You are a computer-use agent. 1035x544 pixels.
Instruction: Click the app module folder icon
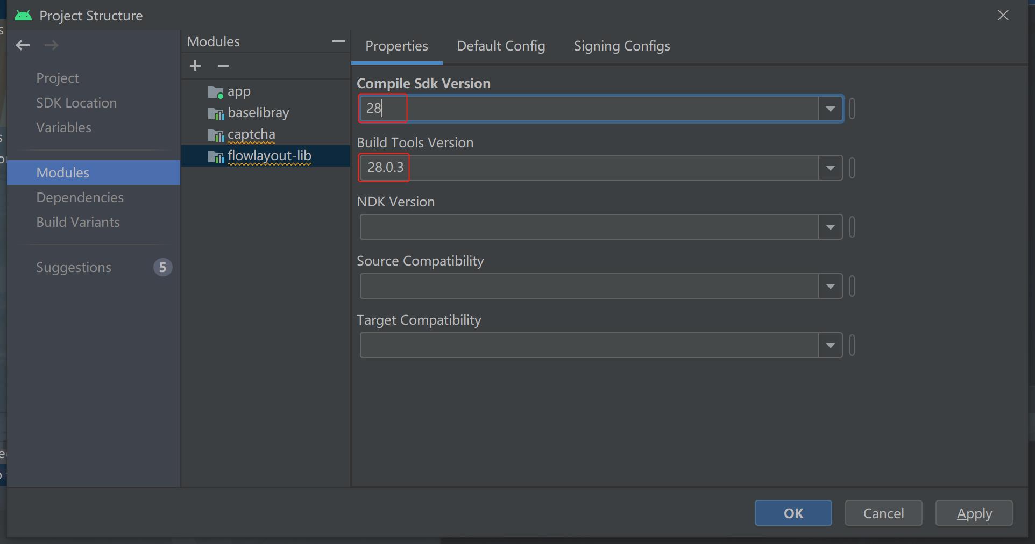(x=216, y=92)
